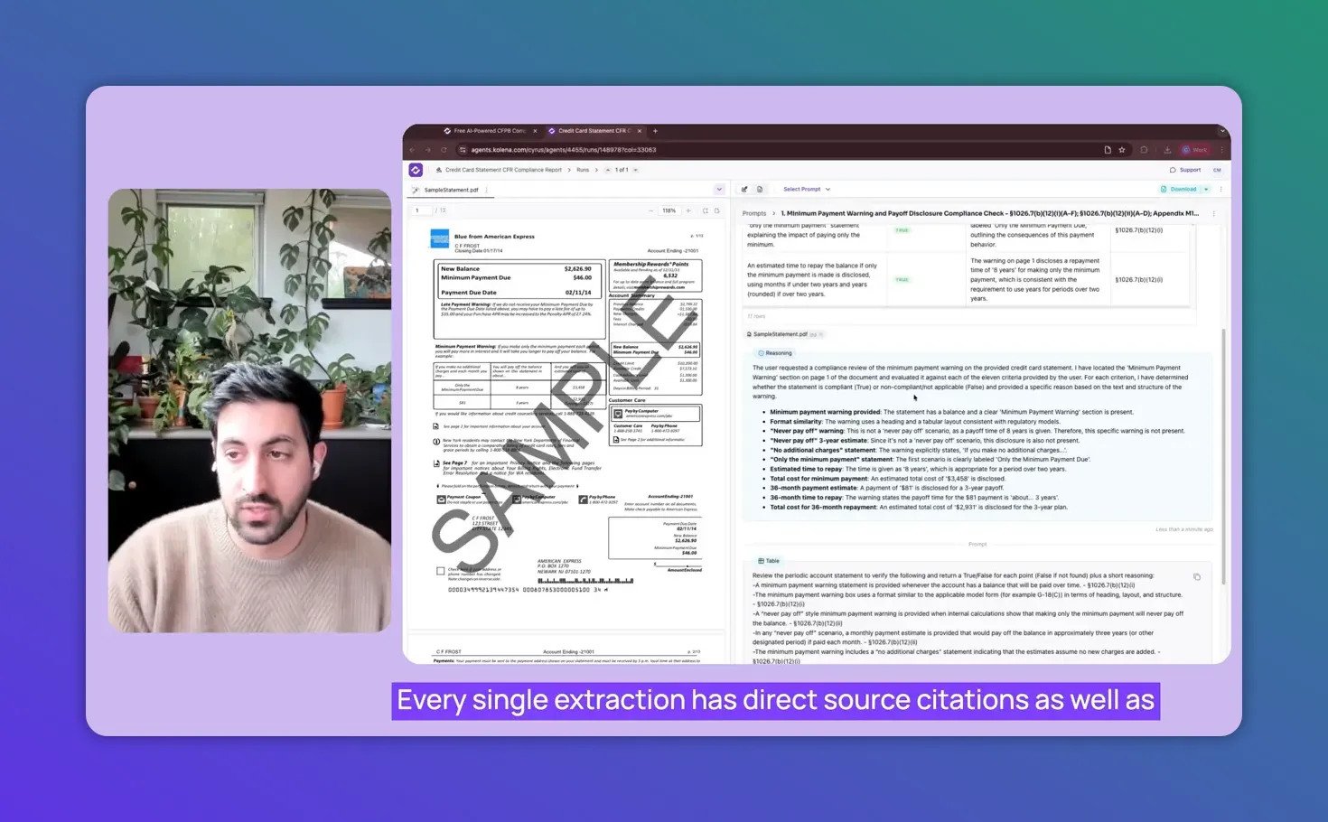1328x822 pixels.
Task: Click the Prompts breadcrumb
Action: (754, 214)
